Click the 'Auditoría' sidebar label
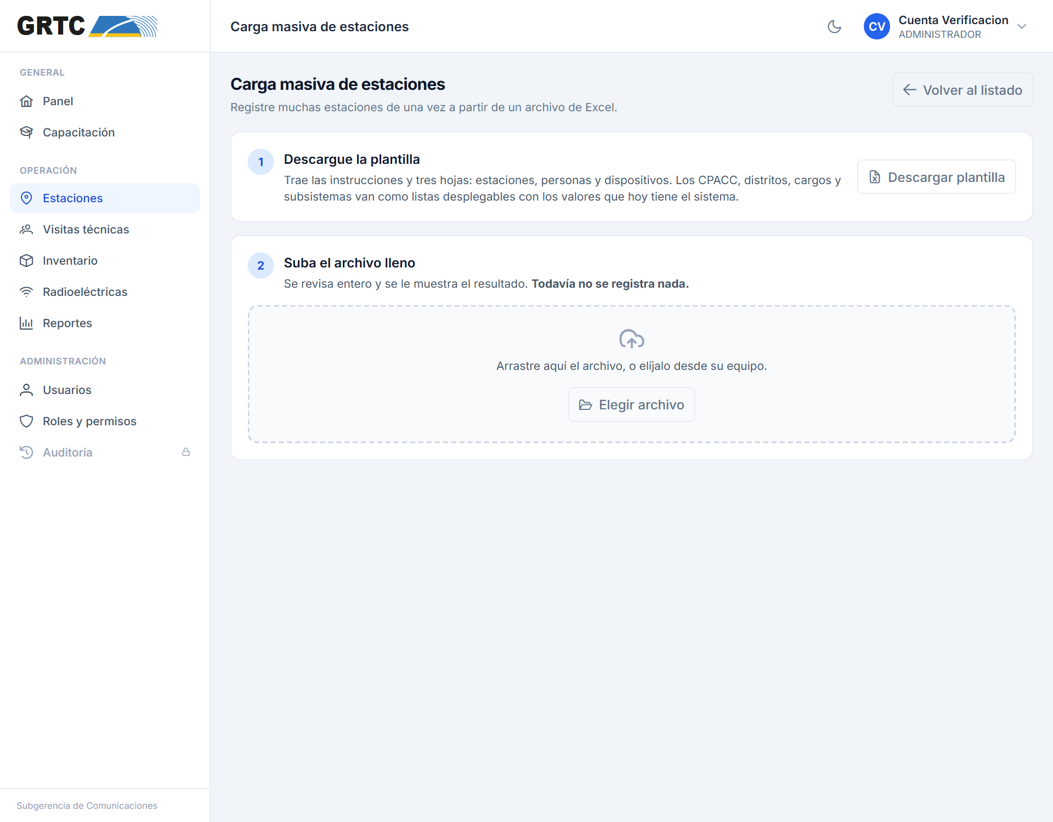This screenshot has height=822, width=1053. tap(67, 453)
